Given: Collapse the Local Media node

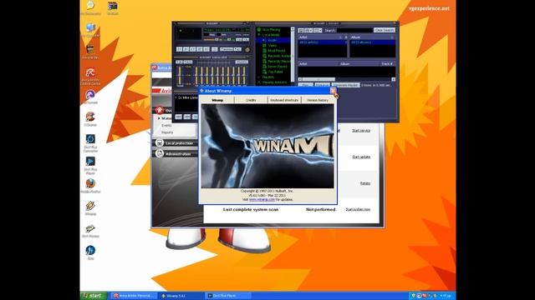Looking at the screenshot, I should [x=258, y=35].
